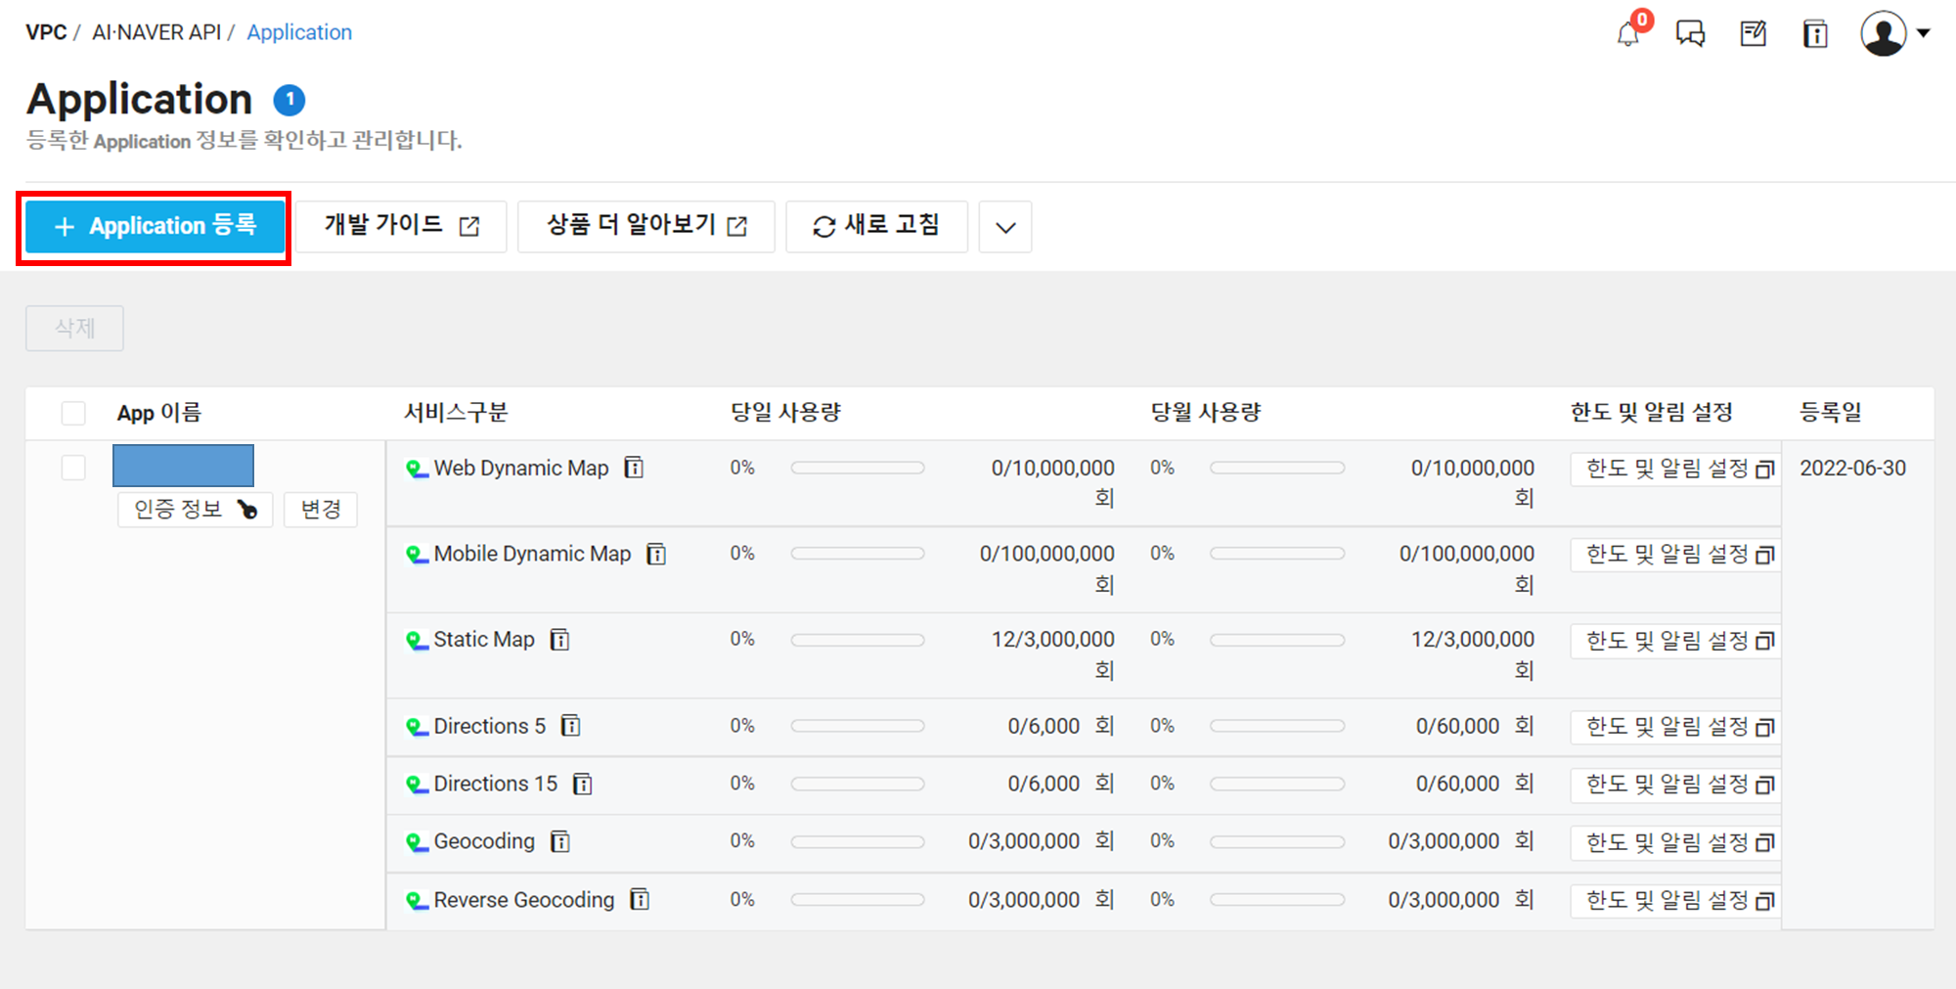Expand the toolbar chevron dropdown

click(1005, 227)
